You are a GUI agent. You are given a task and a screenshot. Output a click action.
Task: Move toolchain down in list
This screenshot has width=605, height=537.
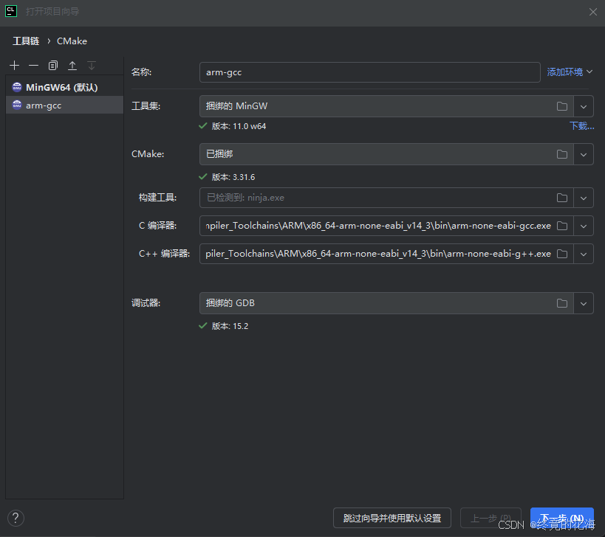click(x=92, y=66)
